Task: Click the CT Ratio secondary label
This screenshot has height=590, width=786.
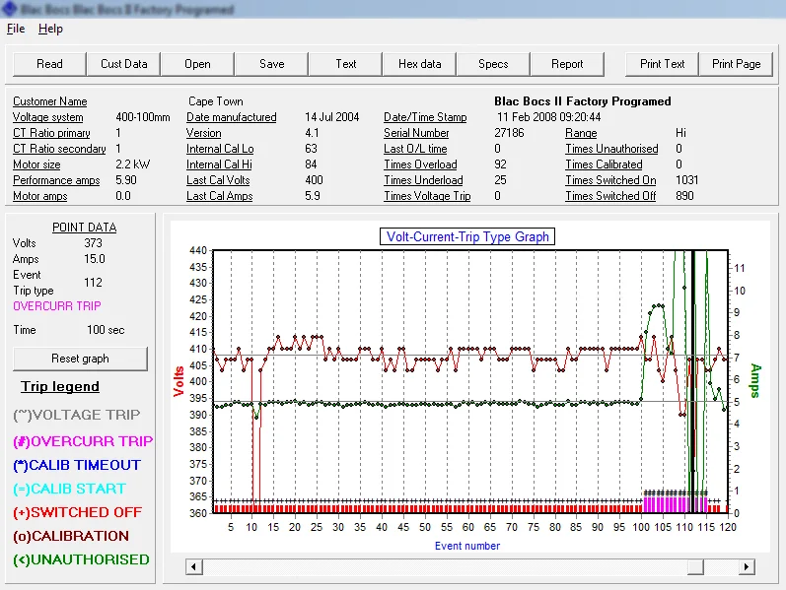Action: pos(59,149)
